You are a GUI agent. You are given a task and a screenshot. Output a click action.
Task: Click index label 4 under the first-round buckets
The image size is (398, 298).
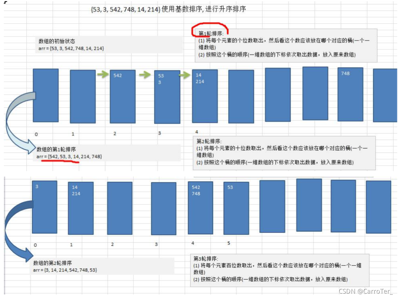point(196,132)
